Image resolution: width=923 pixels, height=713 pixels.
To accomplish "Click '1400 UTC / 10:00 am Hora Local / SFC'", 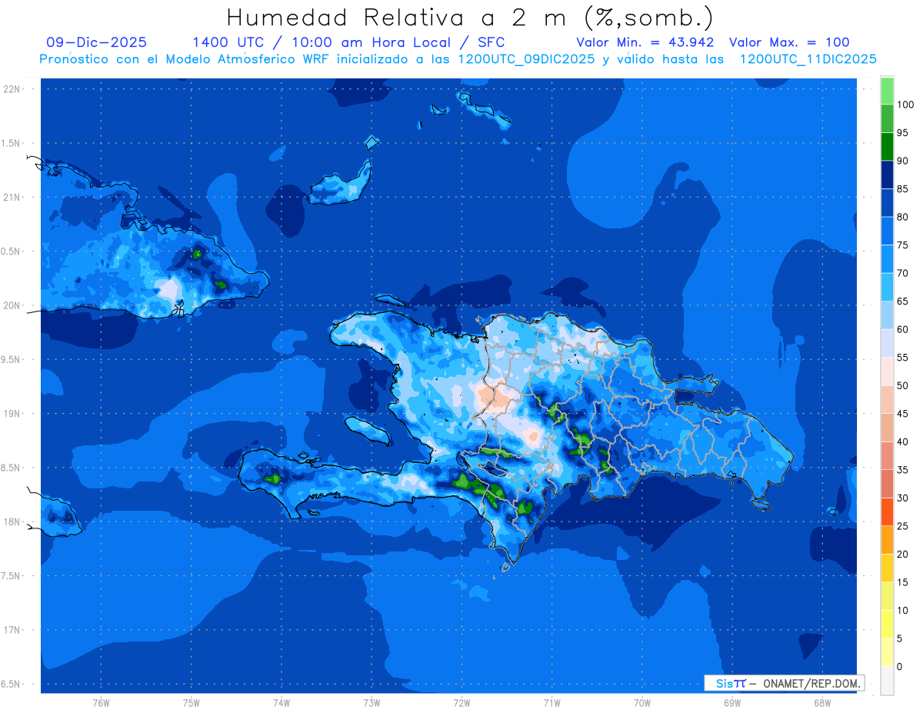I will [x=349, y=43].
